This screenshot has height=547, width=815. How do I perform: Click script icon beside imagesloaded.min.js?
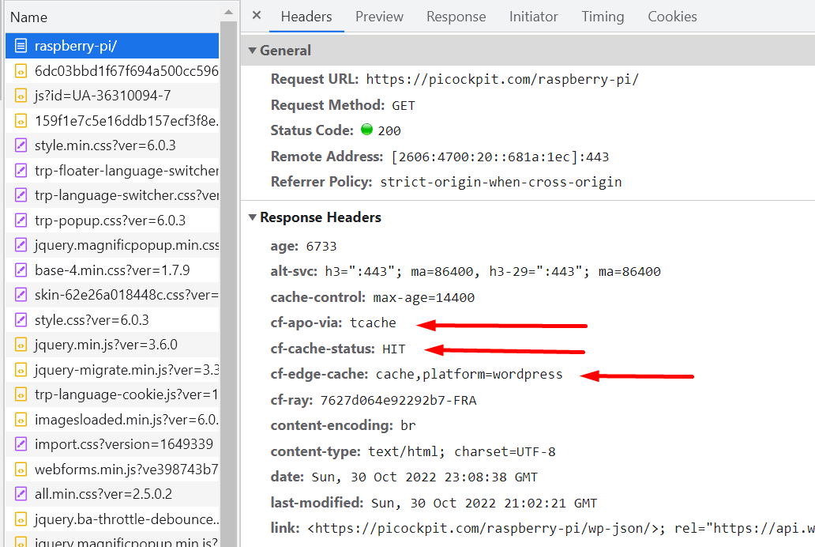click(21, 420)
